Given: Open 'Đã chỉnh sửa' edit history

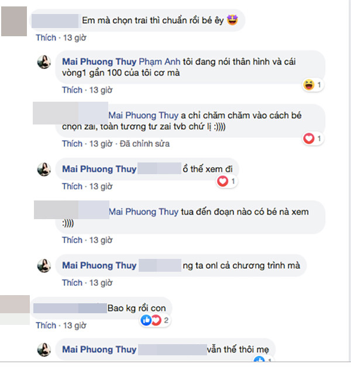Looking at the screenshot, I should (x=144, y=144).
